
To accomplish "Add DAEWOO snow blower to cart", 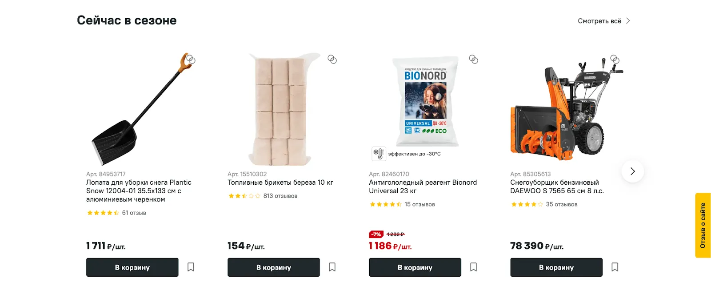I will pos(556,267).
